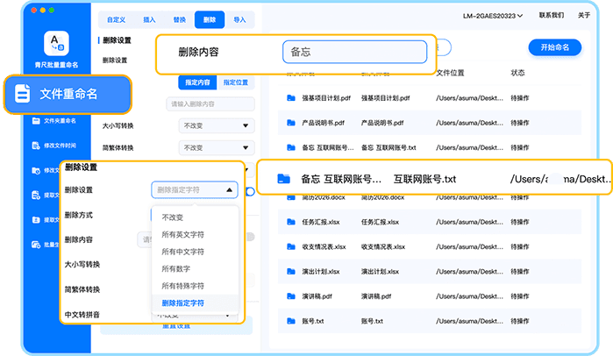Click the 开始命名 button

[x=554, y=47]
